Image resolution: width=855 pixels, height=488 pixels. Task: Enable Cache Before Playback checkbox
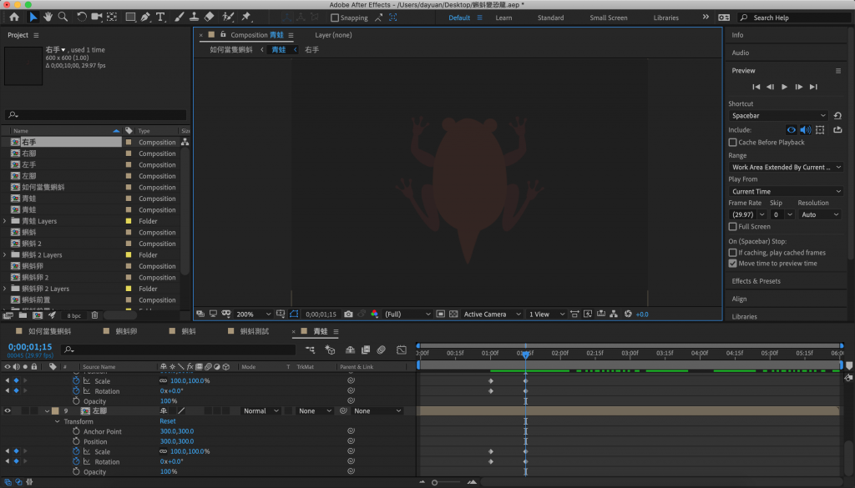point(732,143)
